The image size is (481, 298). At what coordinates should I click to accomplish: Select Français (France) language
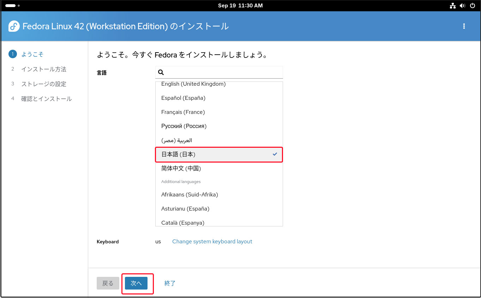coord(219,112)
